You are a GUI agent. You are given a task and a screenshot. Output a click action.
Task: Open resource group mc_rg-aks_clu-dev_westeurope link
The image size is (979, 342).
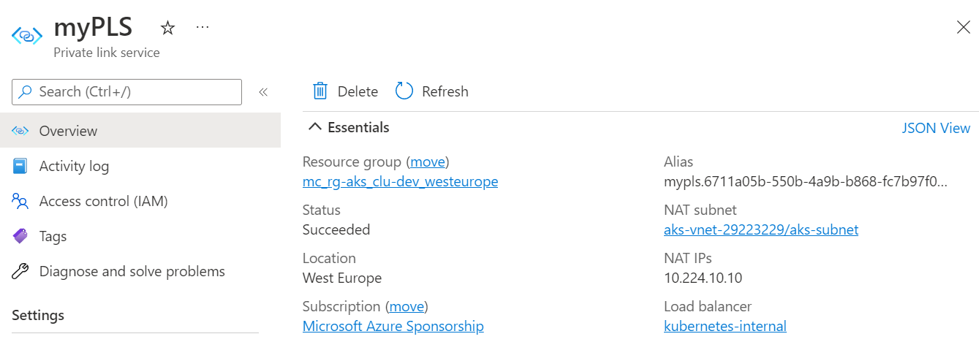[400, 181]
